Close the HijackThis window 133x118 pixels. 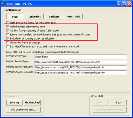tap(129, 4)
